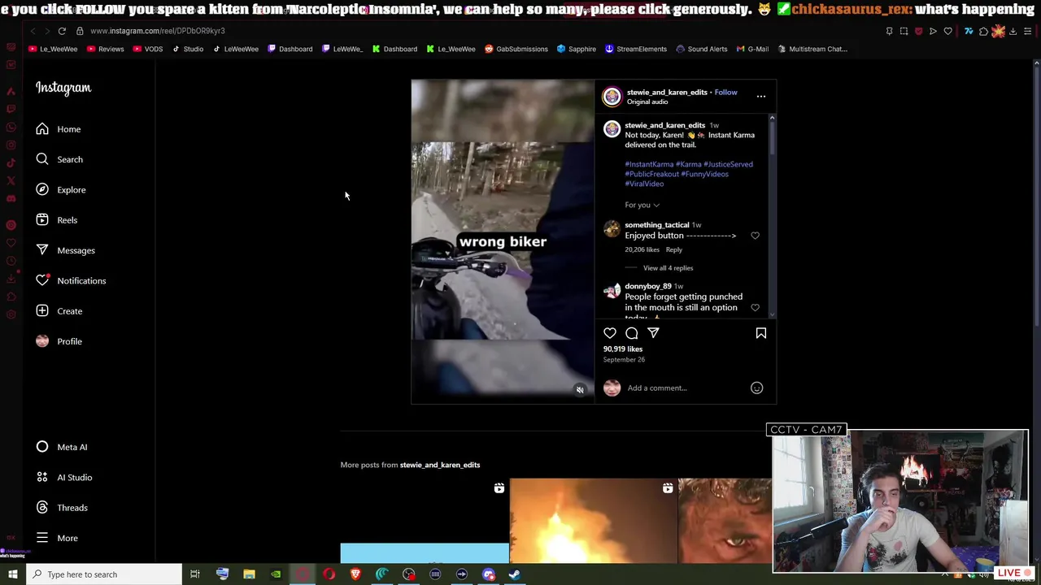
Task: Like something_tactical's comment
Action: point(755,236)
